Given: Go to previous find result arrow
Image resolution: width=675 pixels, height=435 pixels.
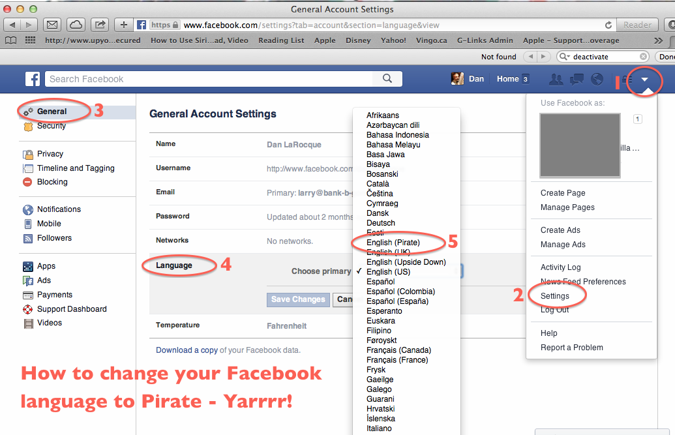Looking at the screenshot, I should pos(532,57).
